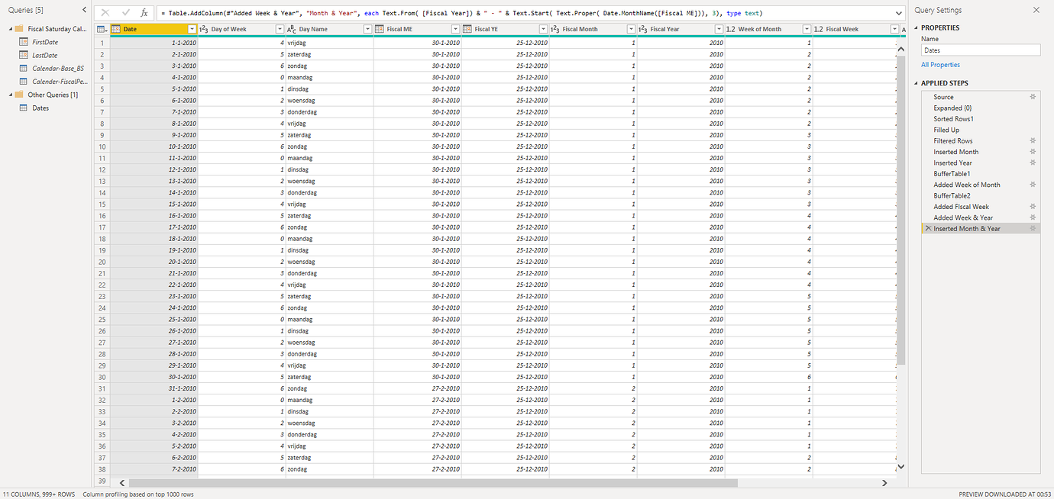Select the LastDate query
Image resolution: width=1054 pixels, height=499 pixels.
45,55
